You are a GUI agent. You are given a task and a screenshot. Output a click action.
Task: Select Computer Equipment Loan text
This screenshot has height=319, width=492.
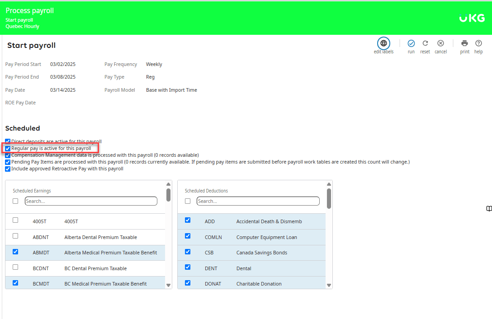click(x=266, y=237)
